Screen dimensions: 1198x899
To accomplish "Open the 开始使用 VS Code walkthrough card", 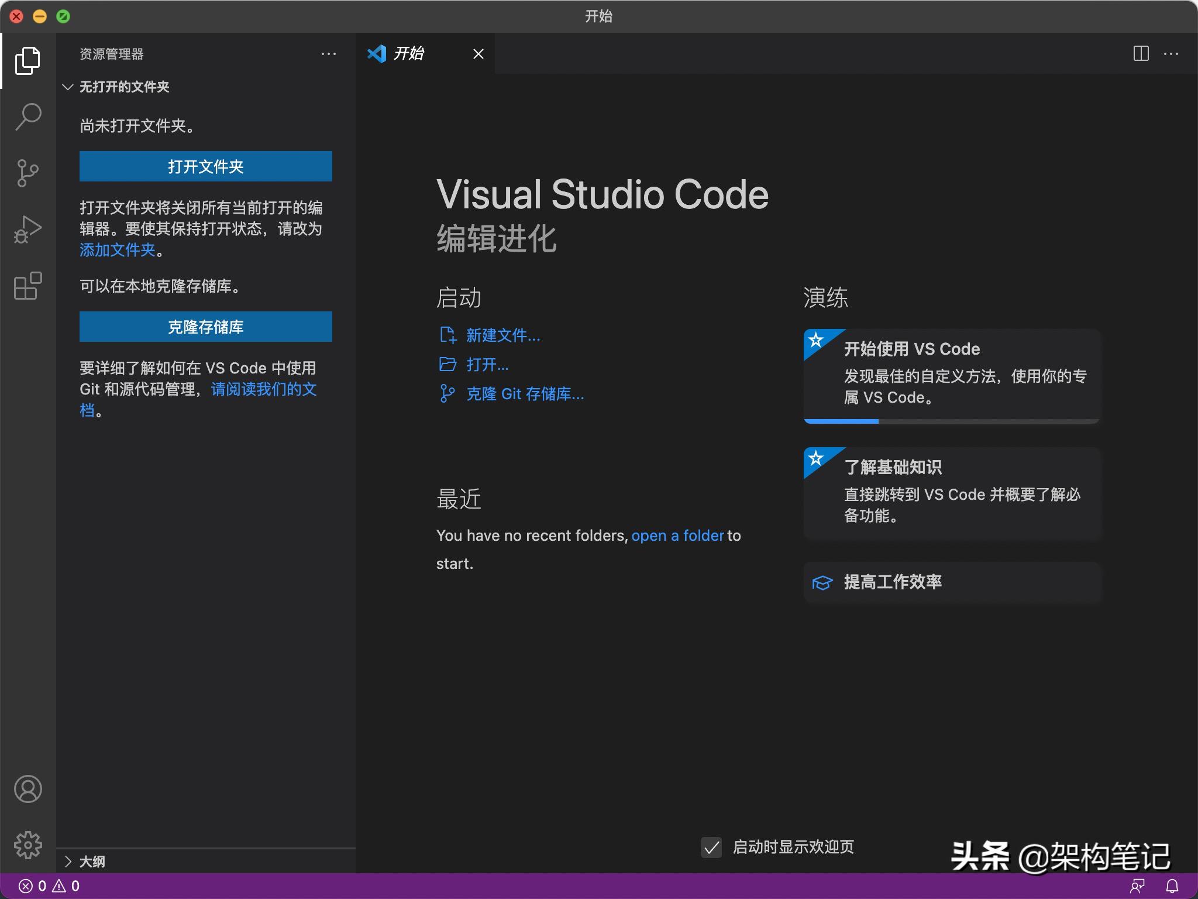I will coord(952,376).
